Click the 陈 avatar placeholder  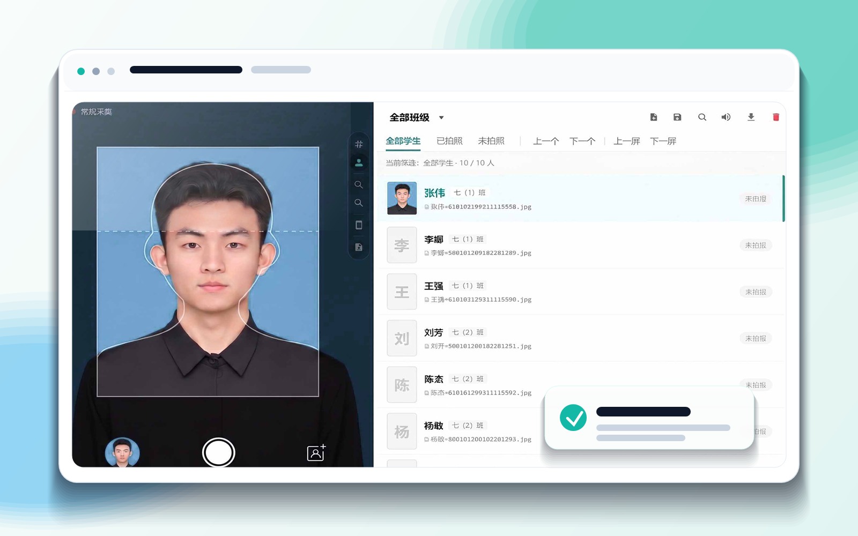tap(402, 385)
